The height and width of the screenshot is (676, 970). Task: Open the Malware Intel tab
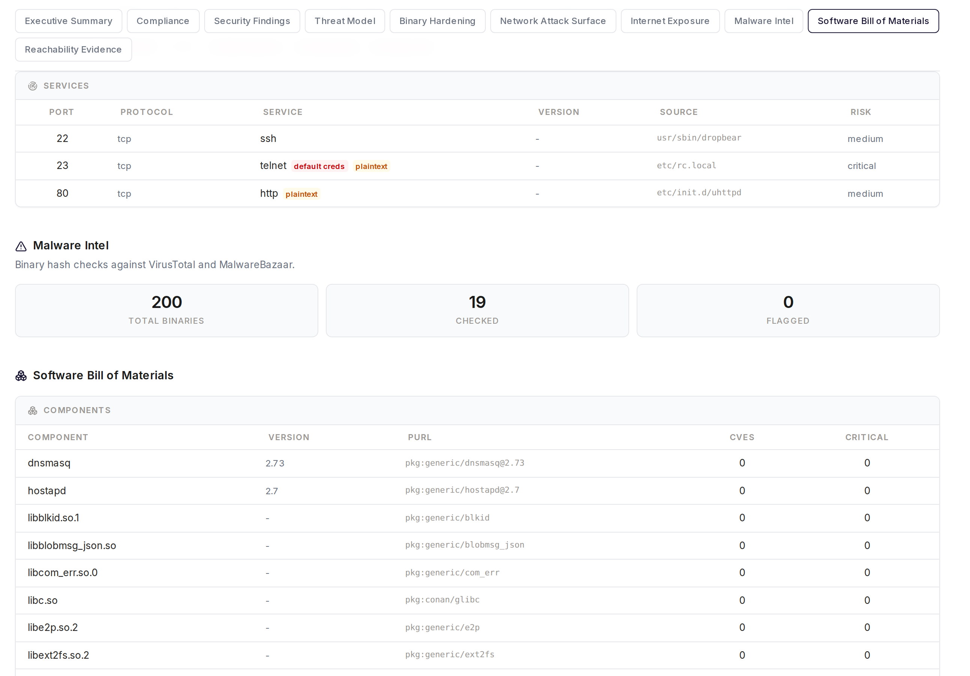764,21
